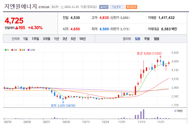The height and width of the screenshot is (124, 189).
Task: Click the 최저 2,025 (09/30) label
Action: (63, 106)
